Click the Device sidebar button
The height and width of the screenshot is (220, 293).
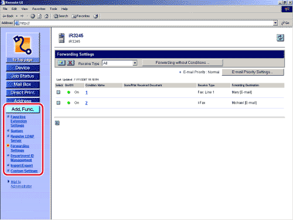(x=23, y=68)
